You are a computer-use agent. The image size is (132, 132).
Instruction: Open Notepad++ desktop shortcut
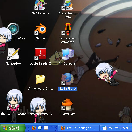click(x=14, y=54)
